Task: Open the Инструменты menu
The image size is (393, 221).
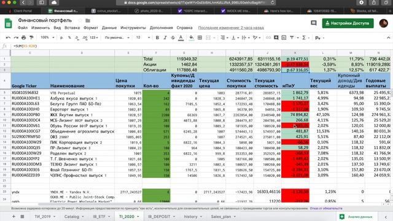Action: pyautogui.click(x=133, y=28)
